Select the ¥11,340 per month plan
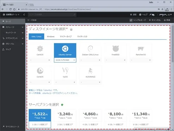Image resolution: width=174 pixels, height=131 pixels. [x=141, y=119]
